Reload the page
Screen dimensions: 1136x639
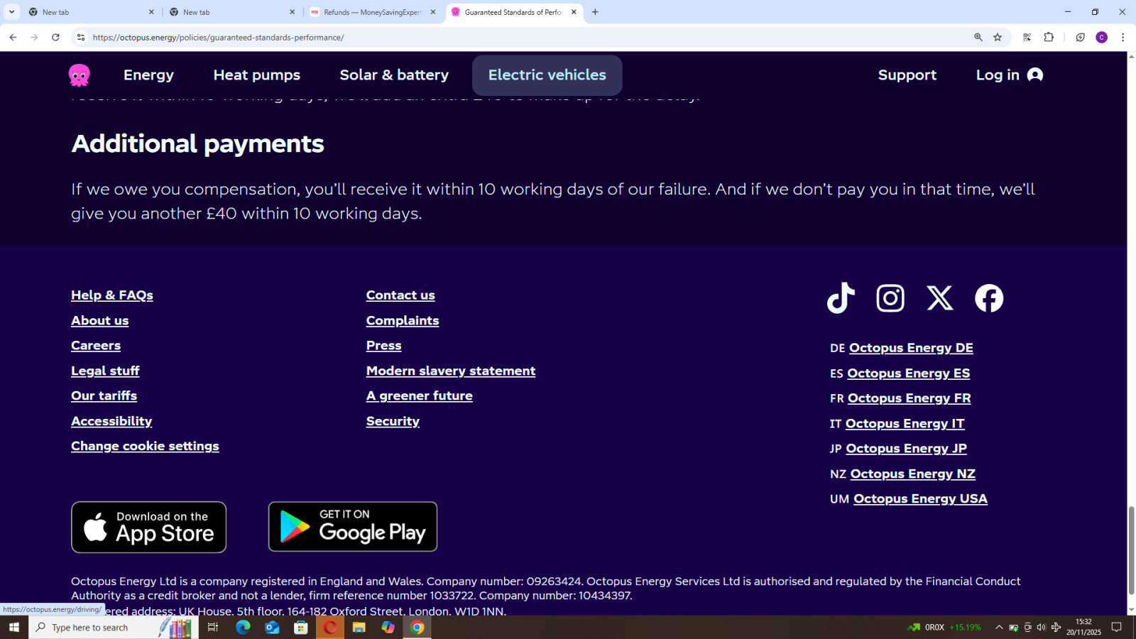[x=55, y=38]
